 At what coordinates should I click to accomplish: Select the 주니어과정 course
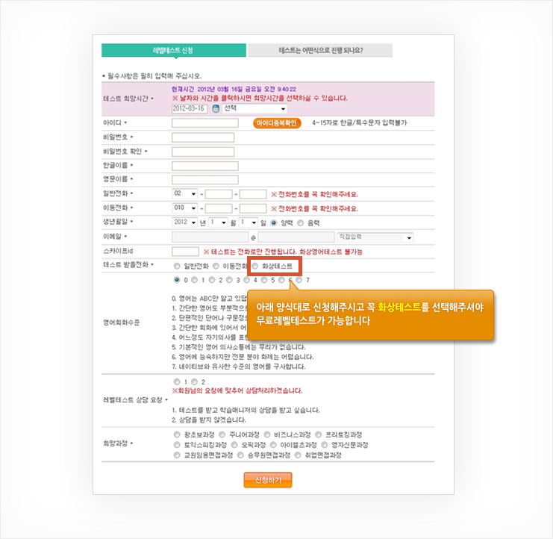pos(222,434)
